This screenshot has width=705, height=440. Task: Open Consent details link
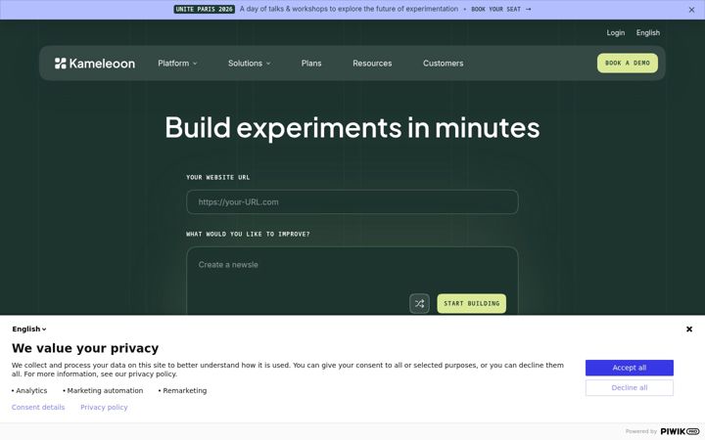(x=38, y=407)
